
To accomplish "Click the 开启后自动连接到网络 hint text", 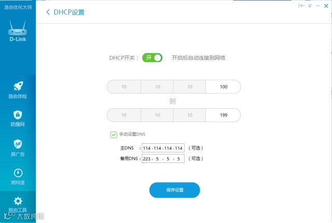I will point(199,58).
